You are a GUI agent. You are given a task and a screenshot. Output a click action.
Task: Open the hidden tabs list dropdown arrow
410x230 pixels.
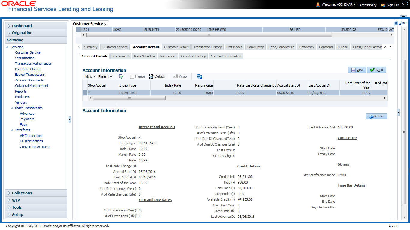click(391, 46)
